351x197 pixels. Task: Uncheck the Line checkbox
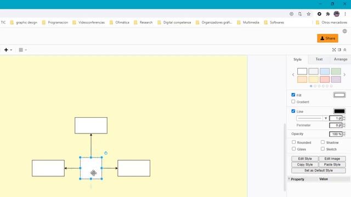293,111
